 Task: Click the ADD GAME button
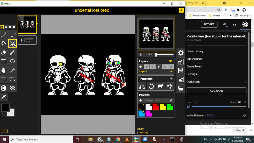tap(216, 91)
